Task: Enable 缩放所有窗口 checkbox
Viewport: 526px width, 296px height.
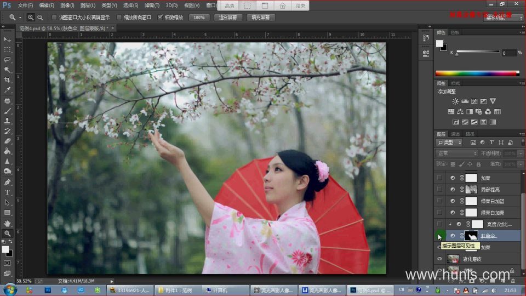Action: coord(119,17)
